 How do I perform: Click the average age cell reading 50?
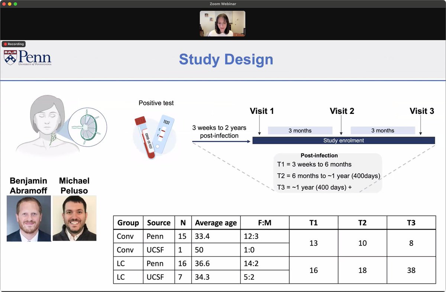216,250
